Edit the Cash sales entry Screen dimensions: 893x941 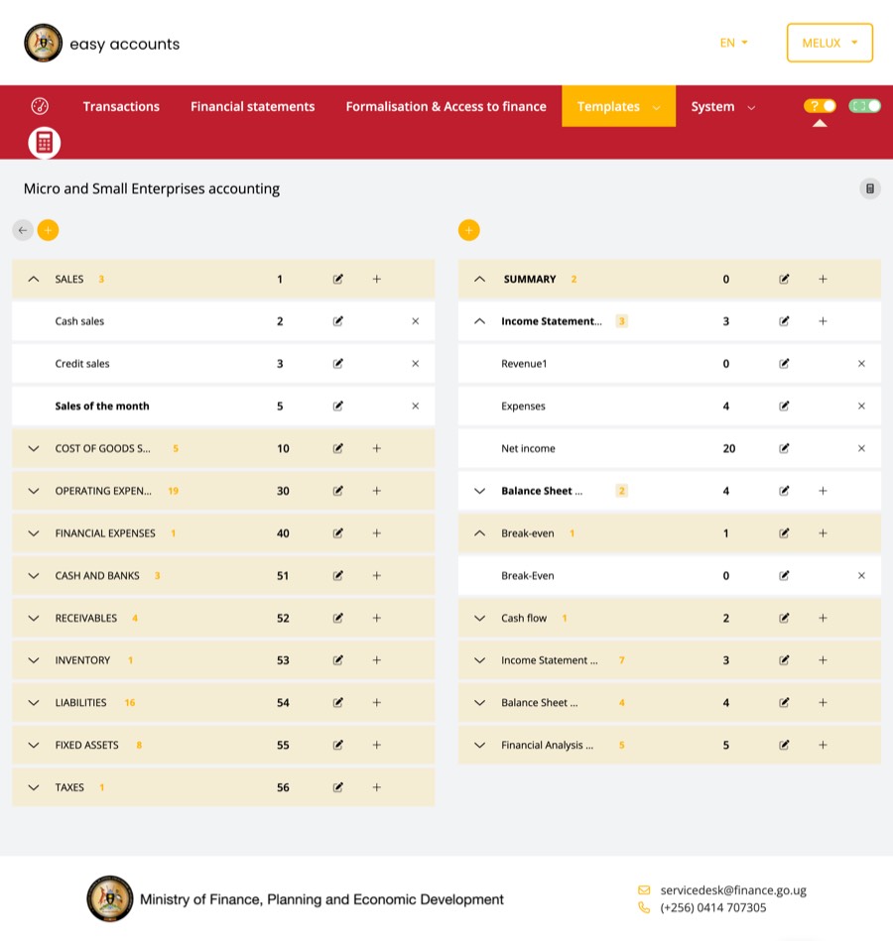point(338,321)
